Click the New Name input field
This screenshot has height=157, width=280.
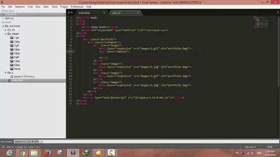tap(147, 142)
